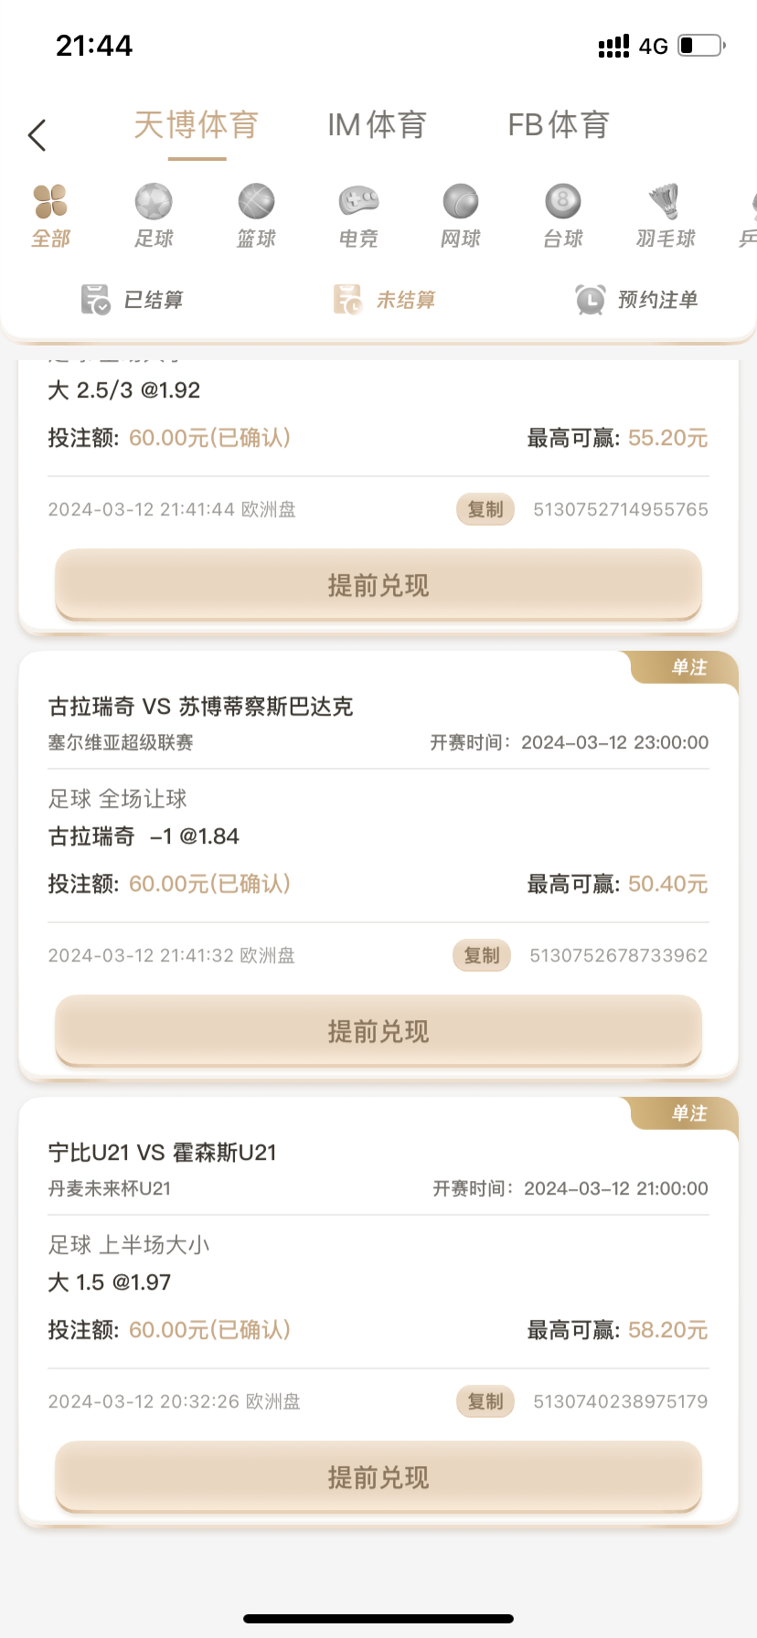The height and width of the screenshot is (1638, 757).
Task: Copy bet number 5130752678733962
Action: point(482,955)
